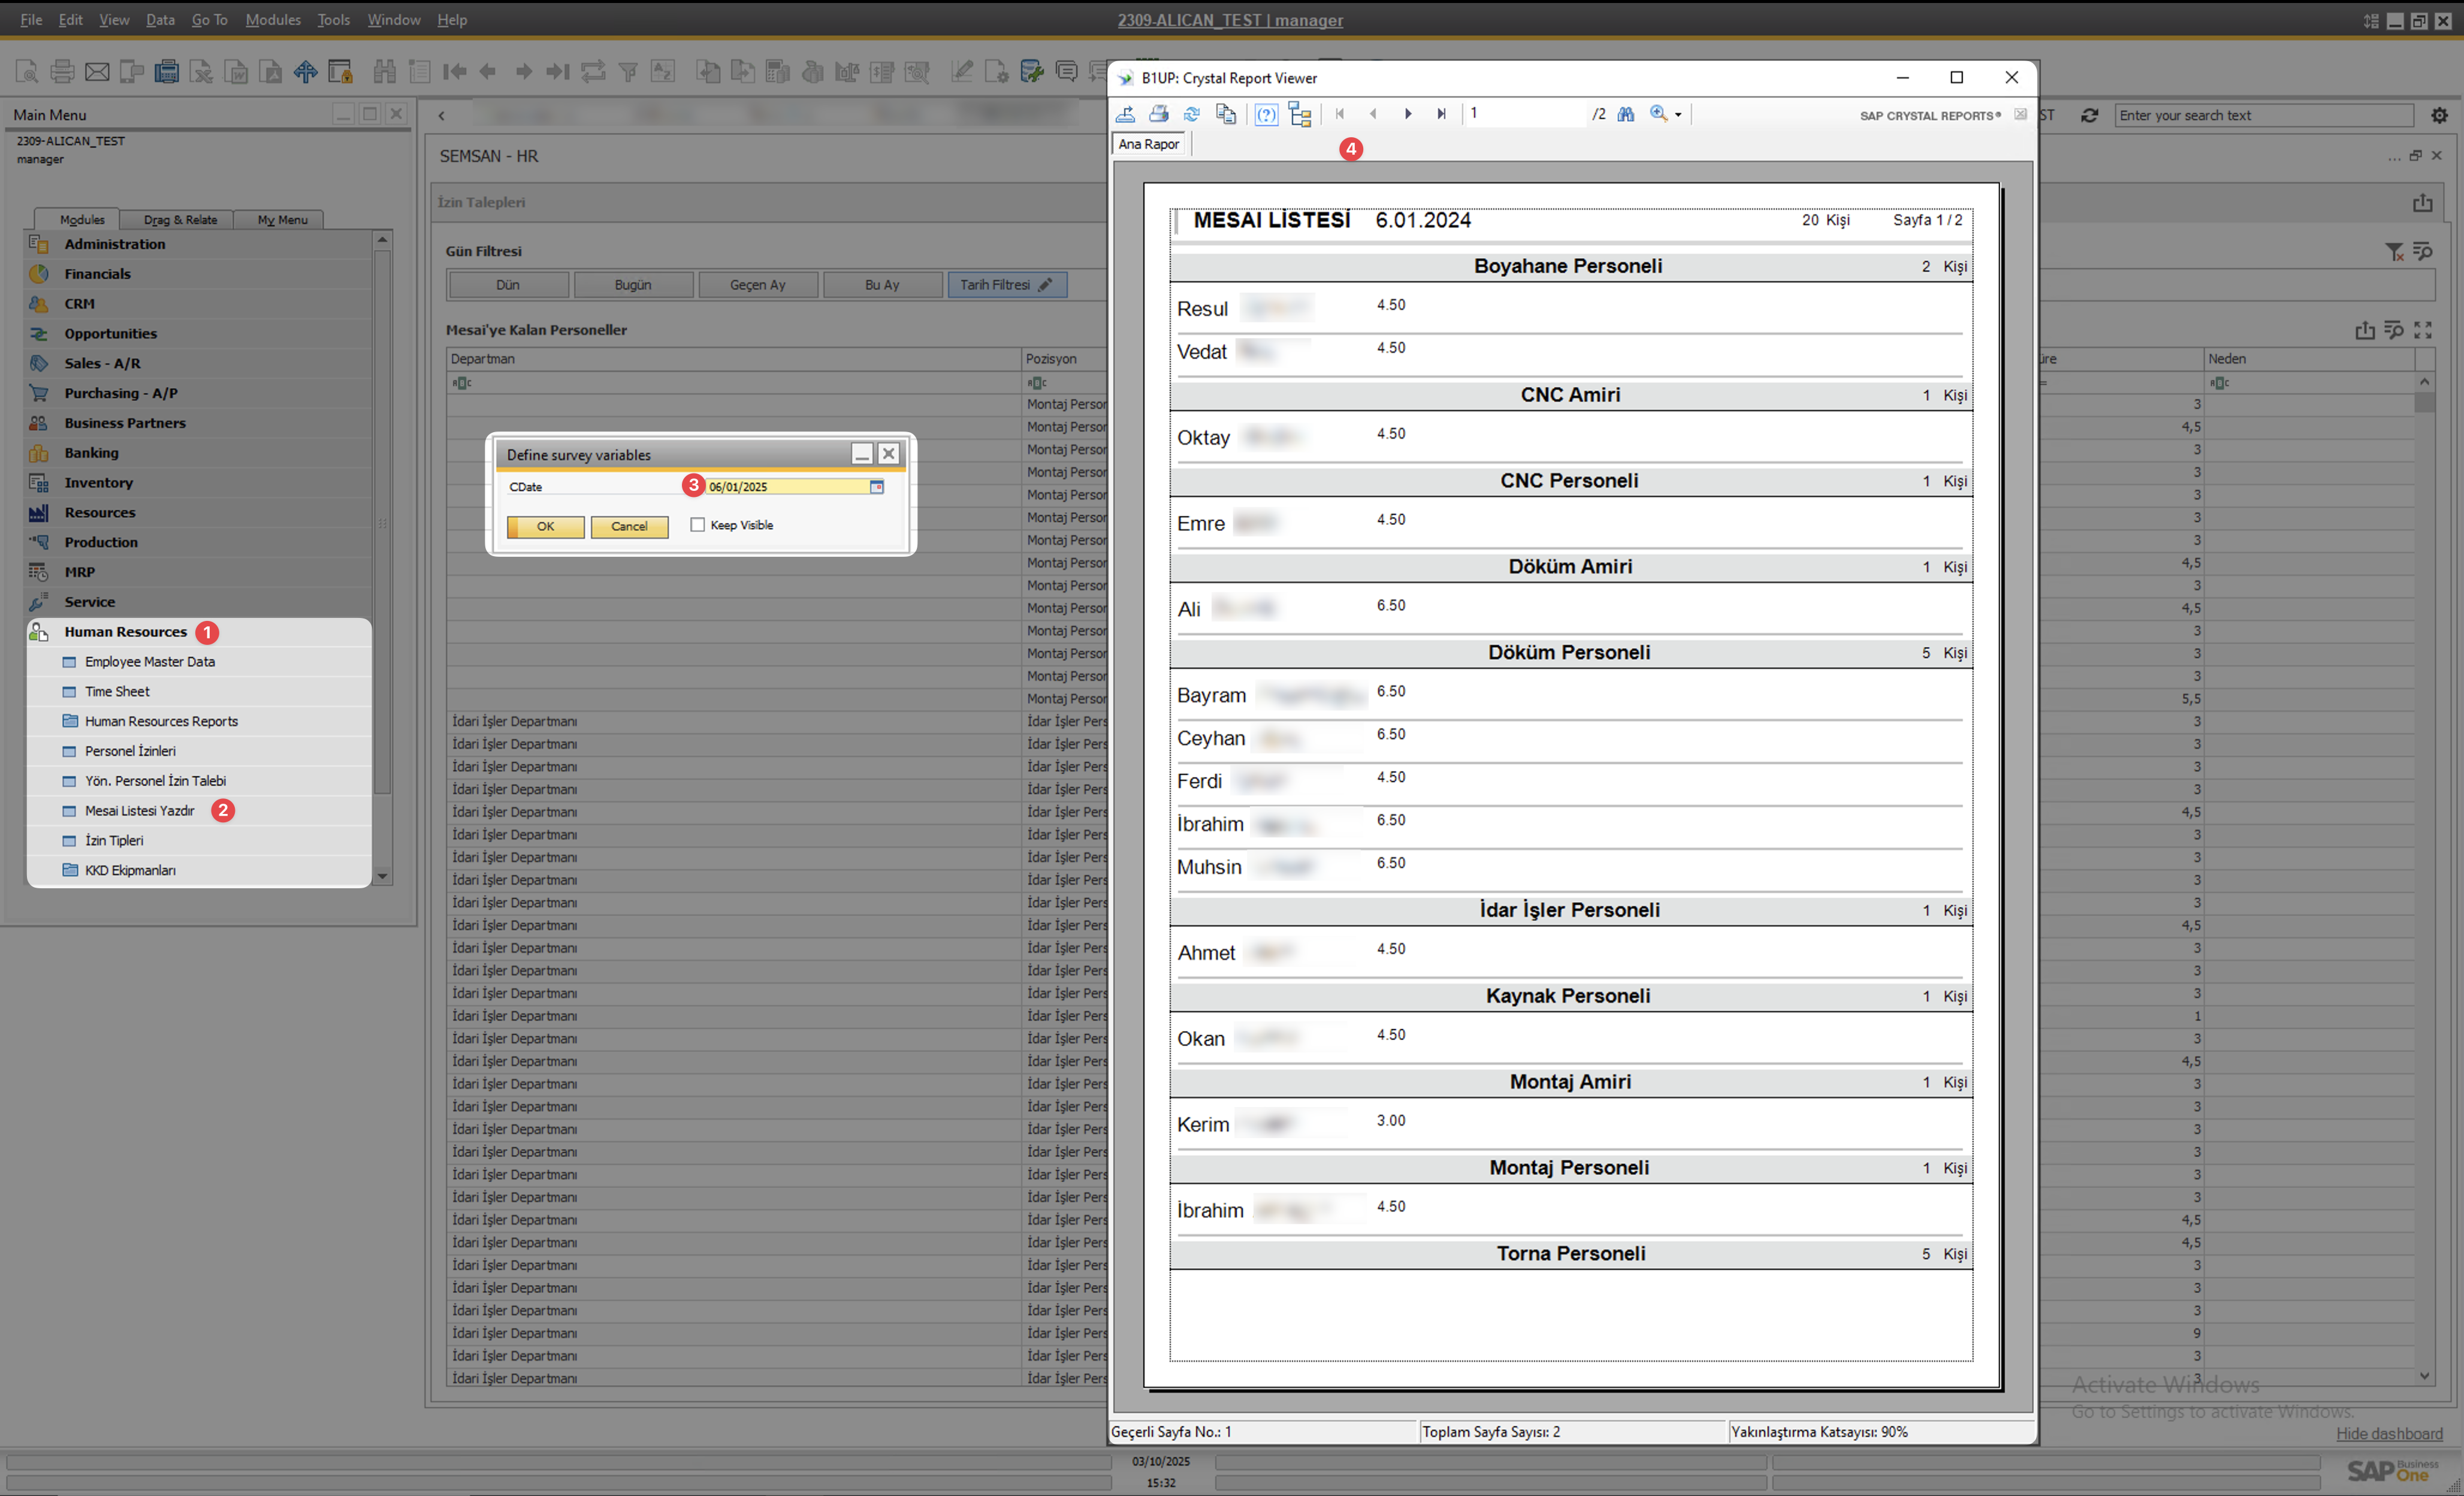2464x1496 pixels.
Task: Jump to the last report page
Action: (1441, 114)
